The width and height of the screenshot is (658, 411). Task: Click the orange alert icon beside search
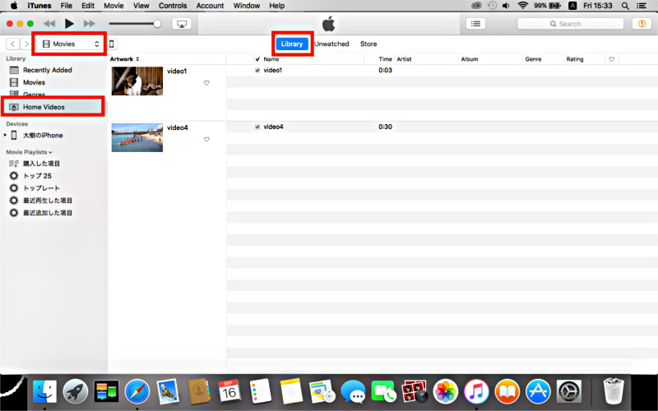(x=641, y=24)
